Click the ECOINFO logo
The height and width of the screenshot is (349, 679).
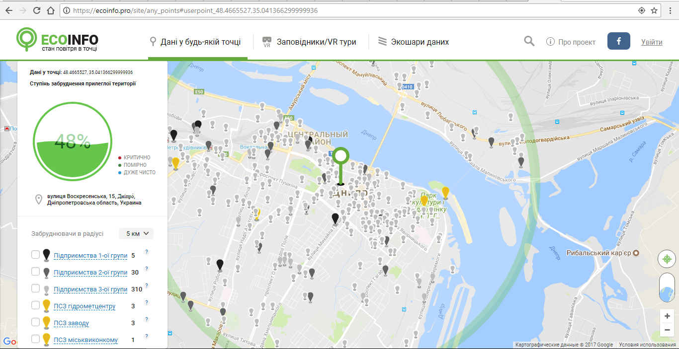coord(57,41)
